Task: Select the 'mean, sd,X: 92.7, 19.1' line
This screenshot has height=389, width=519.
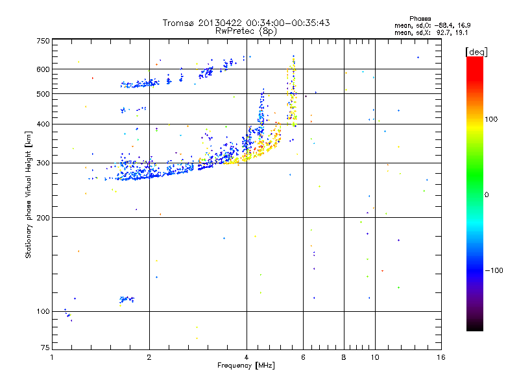Action: tap(431, 32)
